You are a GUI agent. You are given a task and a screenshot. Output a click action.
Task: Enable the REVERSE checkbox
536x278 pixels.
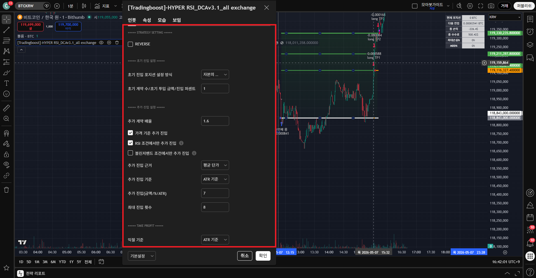[130, 44]
